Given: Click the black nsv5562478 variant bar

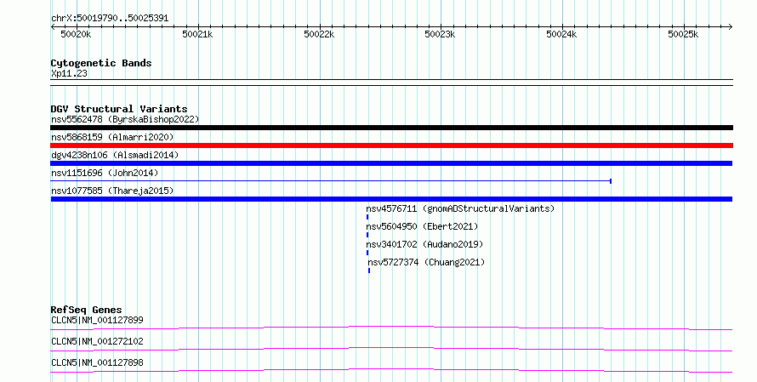Looking at the screenshot, I should pos(391,128).
